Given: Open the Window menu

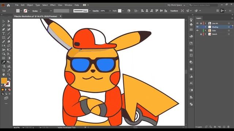Looking at the screenshot, I should [68, 5].
